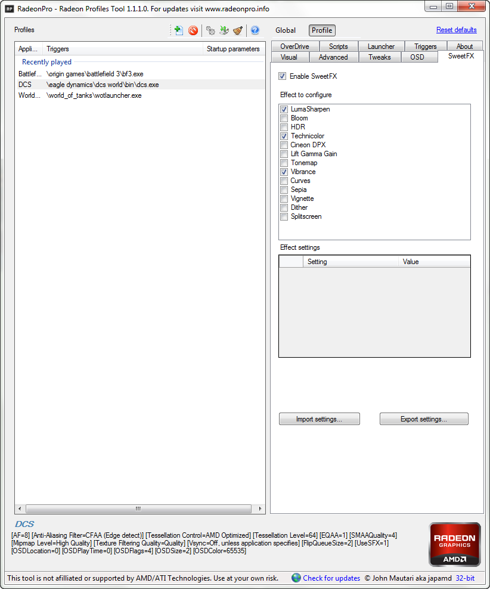Switch to Global settings mode
Screen dimensions: 490x589
pos(286,30)
